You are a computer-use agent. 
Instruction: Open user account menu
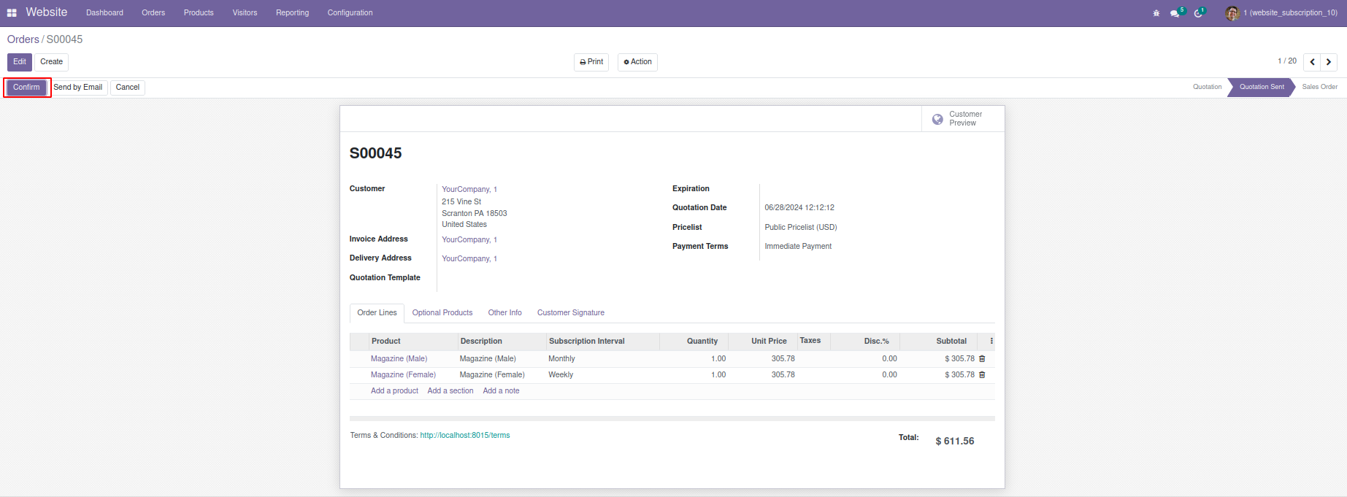click(1283, 13)
